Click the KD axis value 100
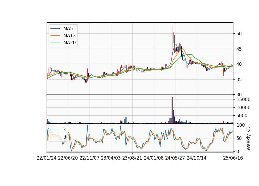Screen dimensions: 259x186 [x=241, y=125]
